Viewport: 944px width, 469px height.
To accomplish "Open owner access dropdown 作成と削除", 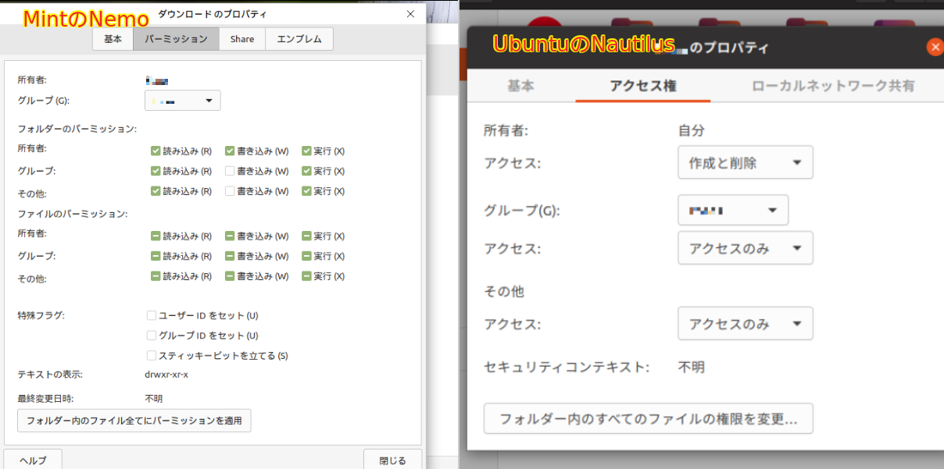I will tap(746, 162).
